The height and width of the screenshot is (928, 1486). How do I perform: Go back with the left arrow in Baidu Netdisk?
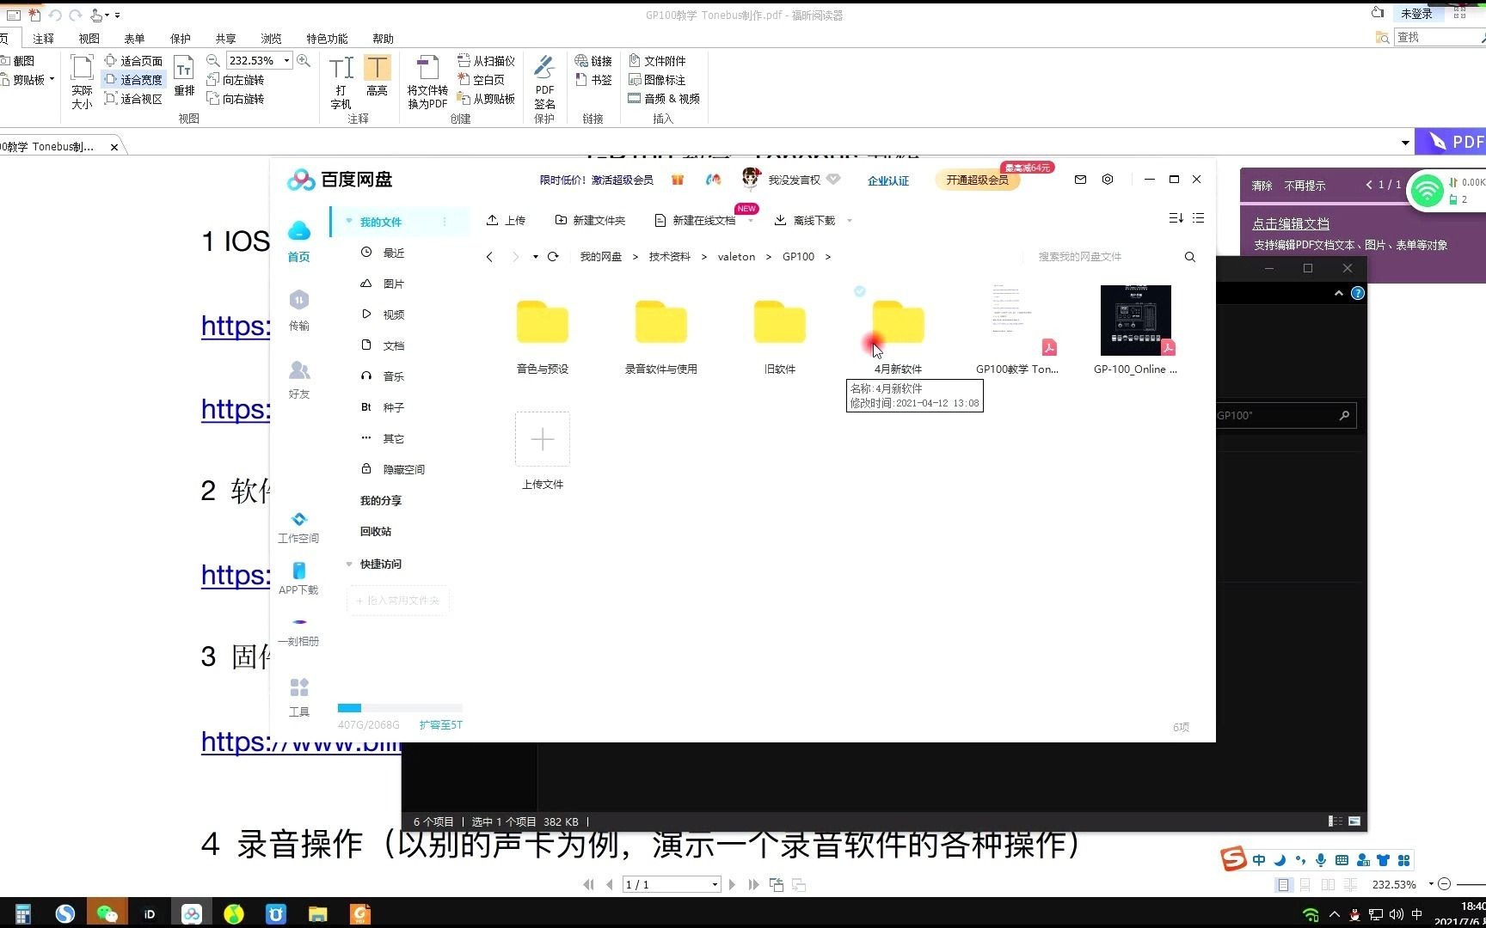[x=489, y=257]
